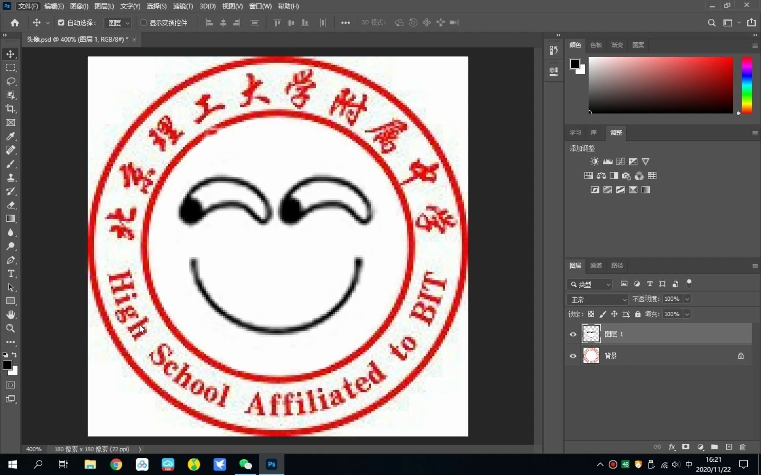The image size is (761, 475).
Task: Open the workspace switcher dropdown
Action: tap(731, 22)
